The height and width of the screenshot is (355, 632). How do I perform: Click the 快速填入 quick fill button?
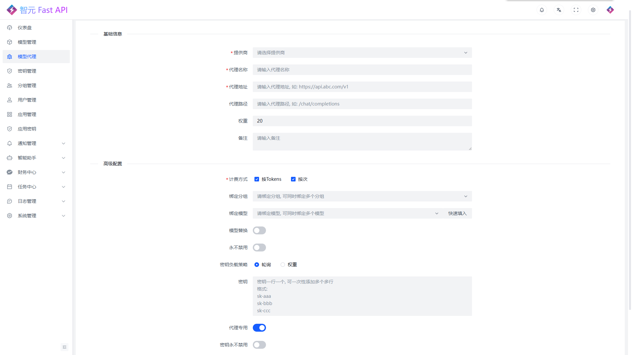(457, 213)
